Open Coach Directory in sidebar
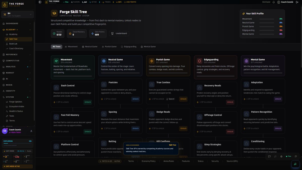Screen dimensions: 302x170 (18, 48)
